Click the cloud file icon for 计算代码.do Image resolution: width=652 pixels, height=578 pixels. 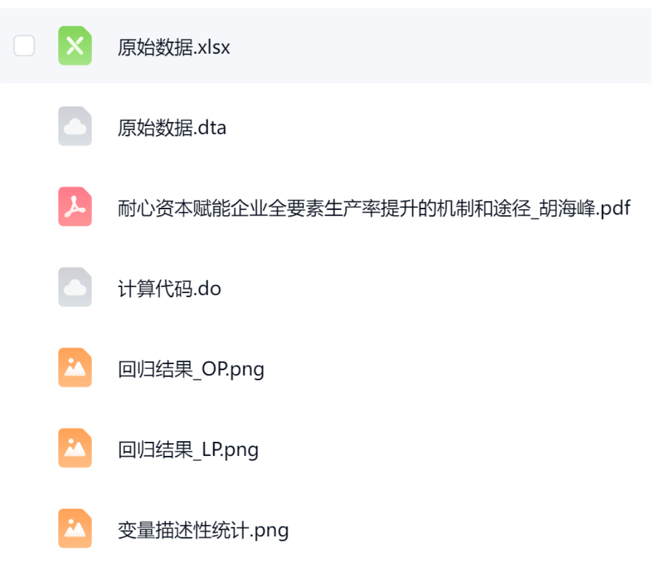point(75,287)
